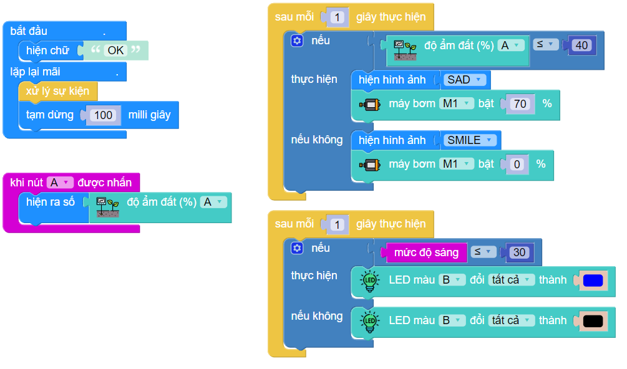Select the 'xử lý sự kiện' block
The height and width of the screenshot is (369, 627).
point(57,91)
